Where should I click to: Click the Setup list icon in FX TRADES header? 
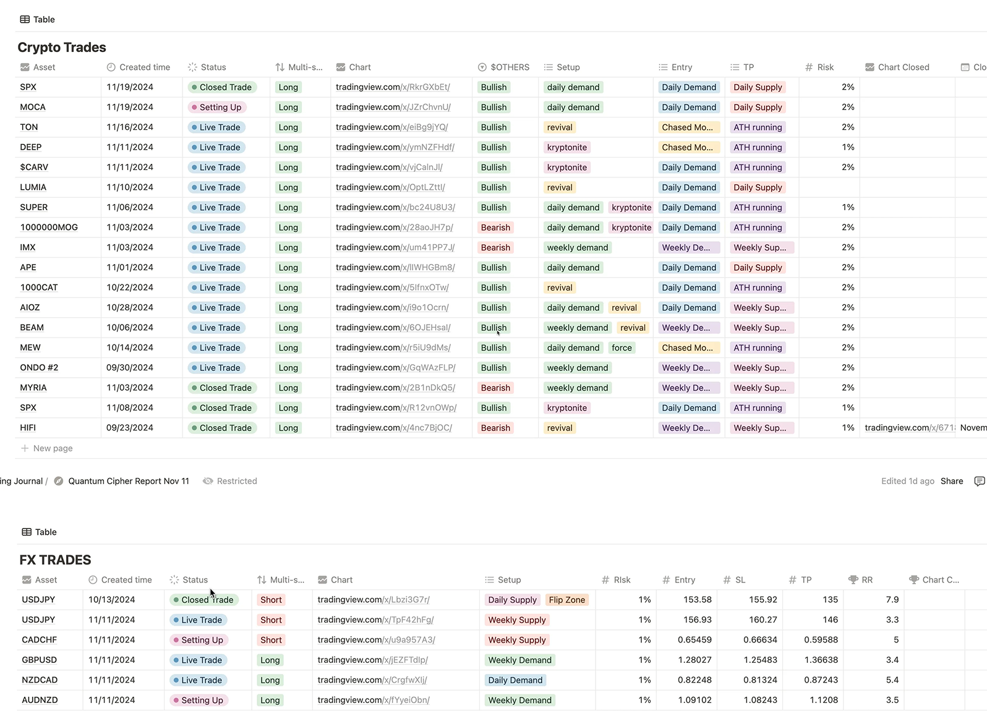tap(490, 579)
